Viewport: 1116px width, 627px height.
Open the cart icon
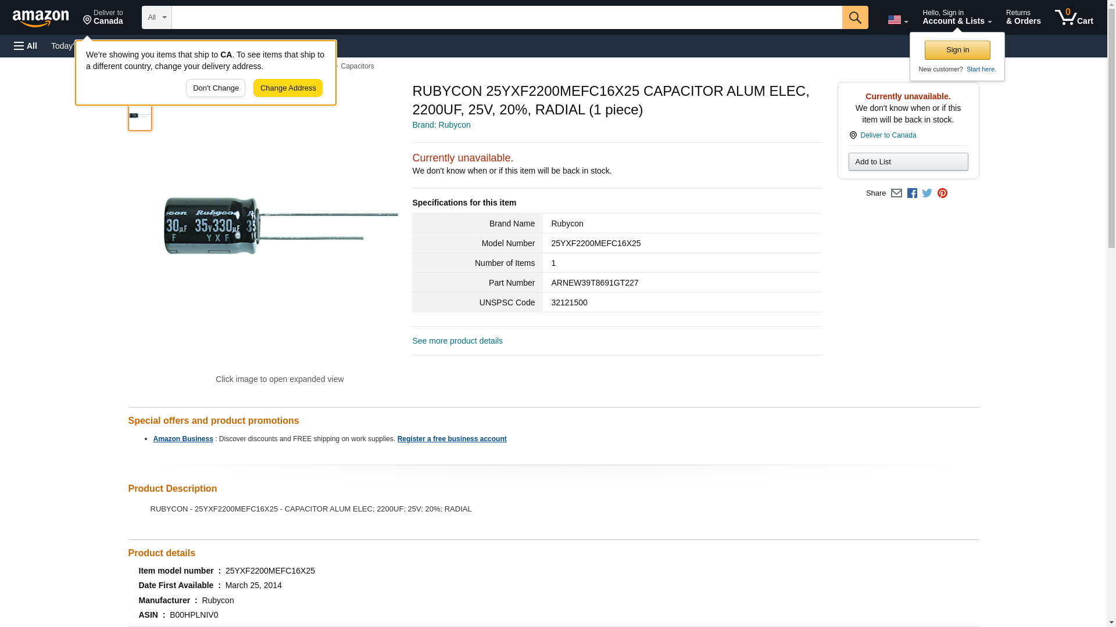point(1074,17)
